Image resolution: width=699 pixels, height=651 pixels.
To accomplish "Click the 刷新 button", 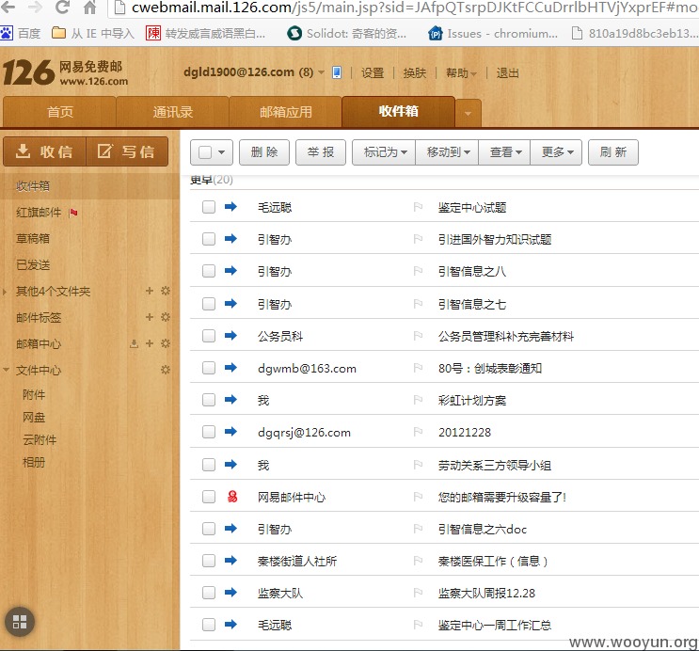I will coord(613,152).
